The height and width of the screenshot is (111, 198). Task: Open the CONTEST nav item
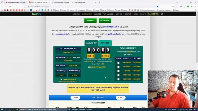click(128, 14)
